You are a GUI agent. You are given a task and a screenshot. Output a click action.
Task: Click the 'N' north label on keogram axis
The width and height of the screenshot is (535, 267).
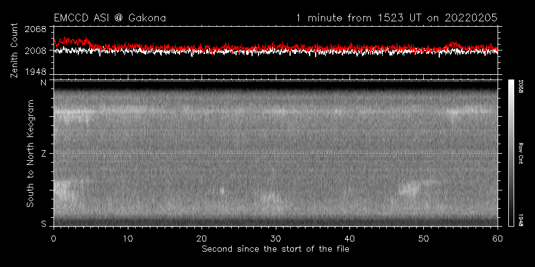(43, 82)
